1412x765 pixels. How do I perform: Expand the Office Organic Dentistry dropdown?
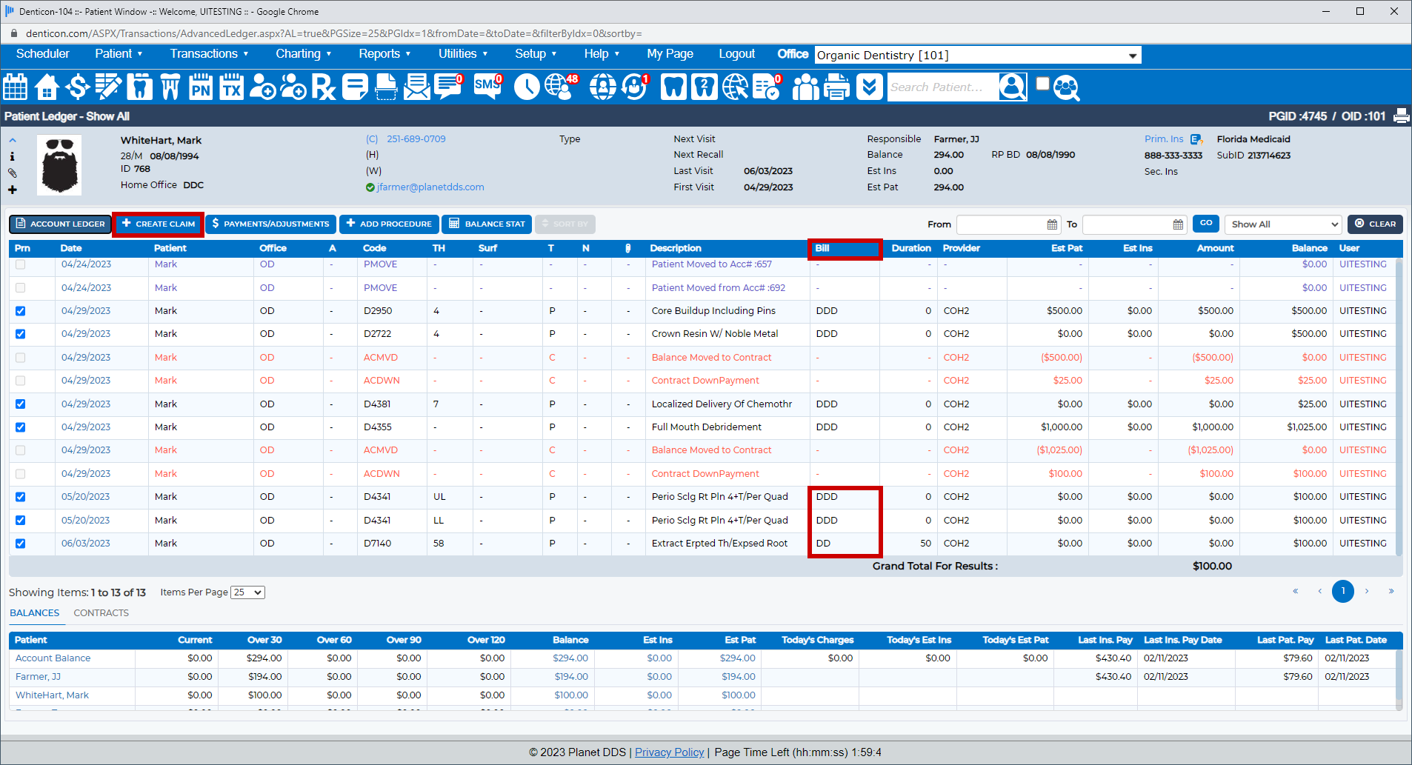(1132, 56)
